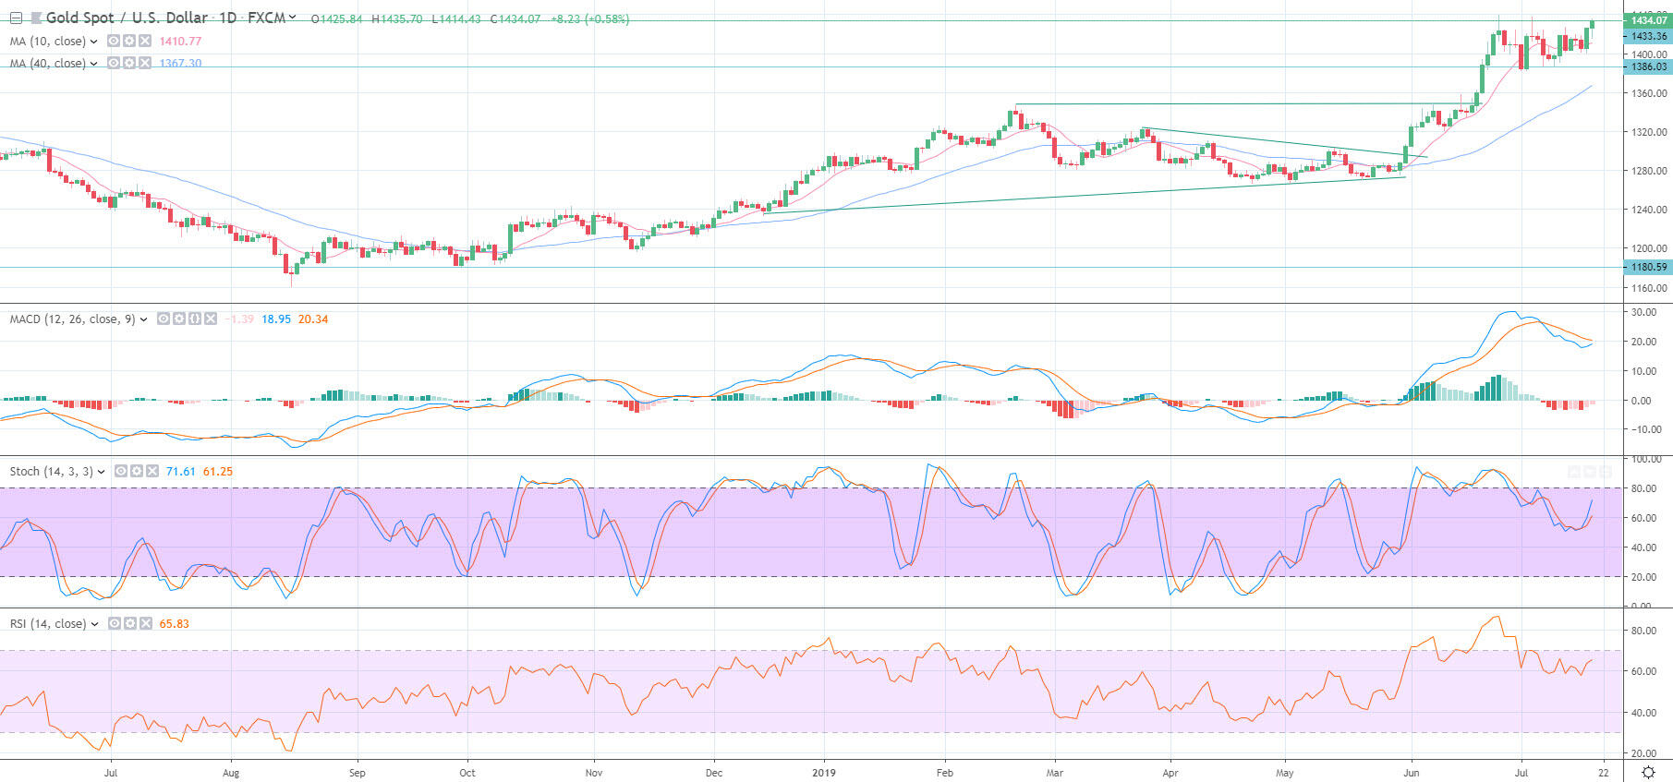Toggle visibility of the Stoch indicator
1673x782 pixels.
120,472
